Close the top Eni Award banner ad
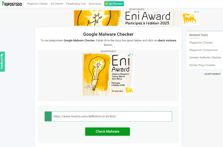Screen dimensions: 223x147 click(x=198, y=12)
